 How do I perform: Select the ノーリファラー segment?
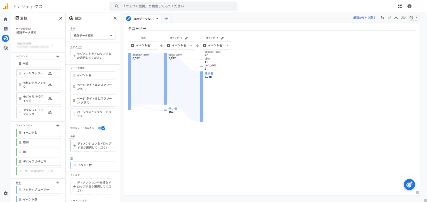tap(38, 73)
